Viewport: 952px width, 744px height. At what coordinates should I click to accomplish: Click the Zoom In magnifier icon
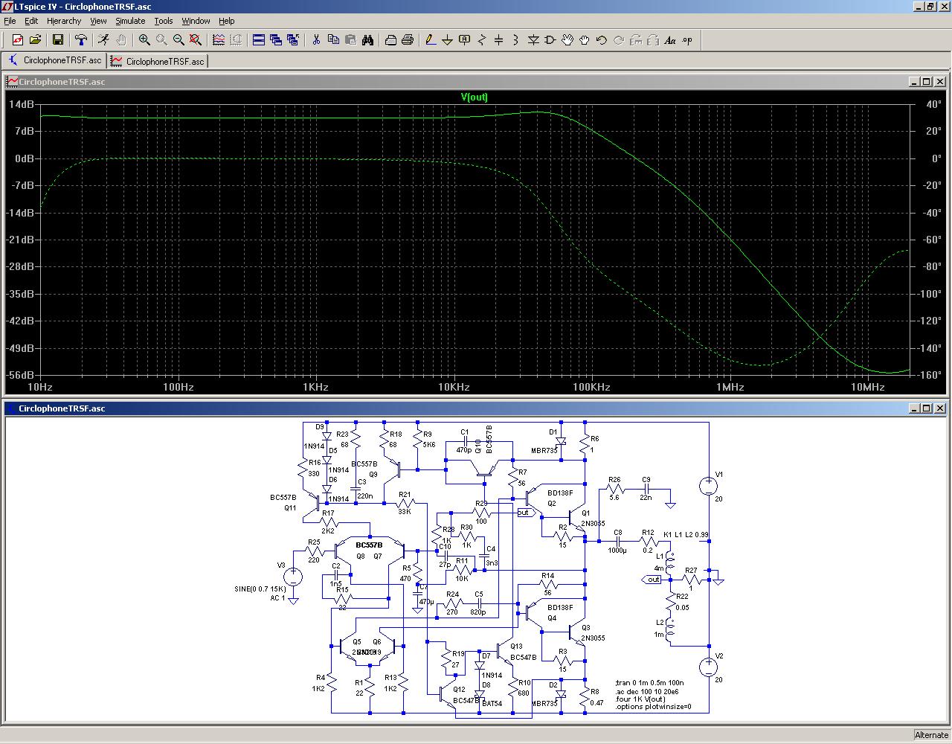click(144, 40)
